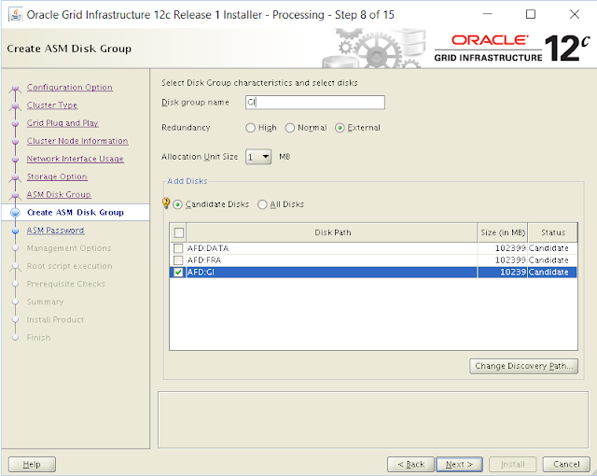Go to Storage Option step
597x476 pixels.
57,176
